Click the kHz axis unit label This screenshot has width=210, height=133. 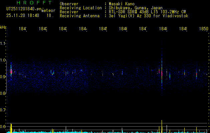click(x=3, y=27)
